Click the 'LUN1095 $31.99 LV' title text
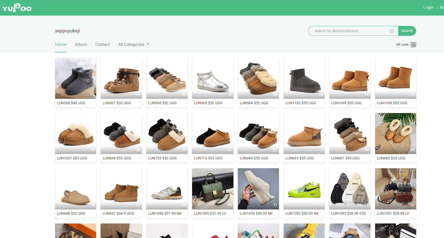Viewport: 444px width, 238px height. [210, 213]
